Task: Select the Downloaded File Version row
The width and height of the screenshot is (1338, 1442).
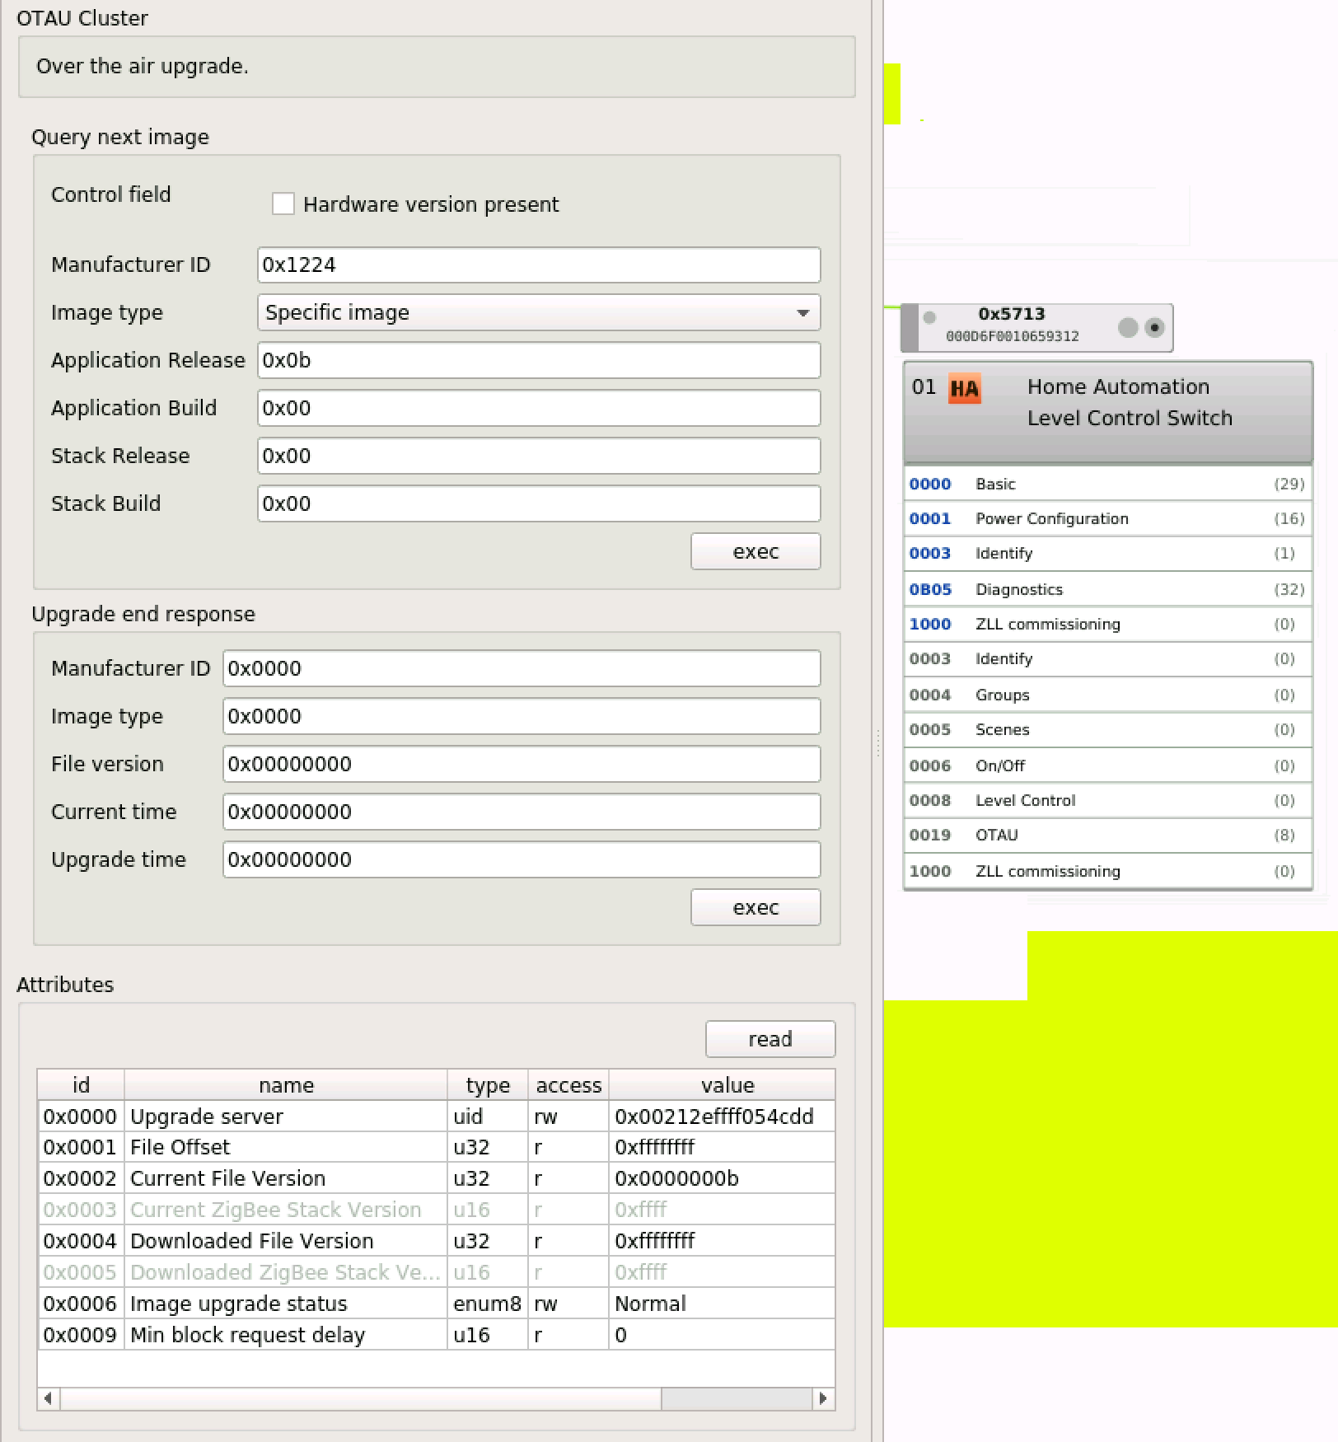Action: click(x=437, y=1241)
